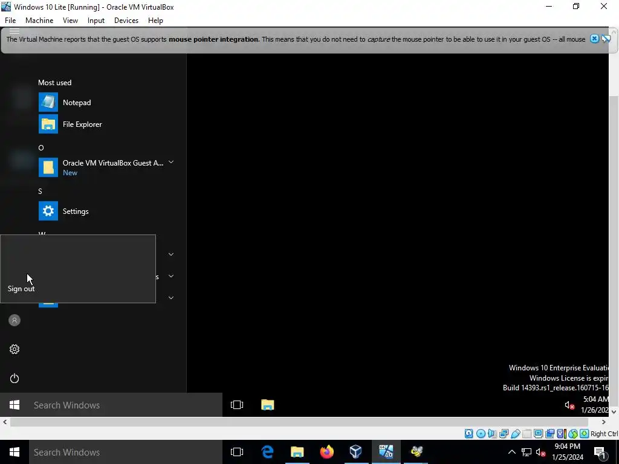Open the Input menu

coord(96,21)
